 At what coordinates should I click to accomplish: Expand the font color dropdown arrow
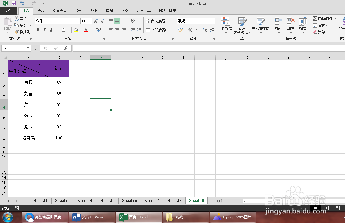pyautogui.click(x=91, y=30)
